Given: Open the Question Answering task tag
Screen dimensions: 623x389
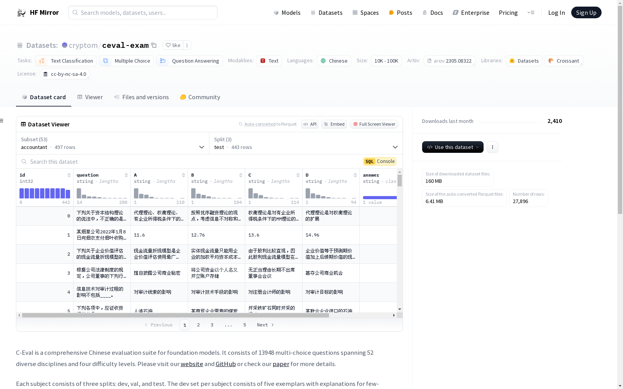Looking at the screenshot, I should pyautogui.click(x=189, y=61).
